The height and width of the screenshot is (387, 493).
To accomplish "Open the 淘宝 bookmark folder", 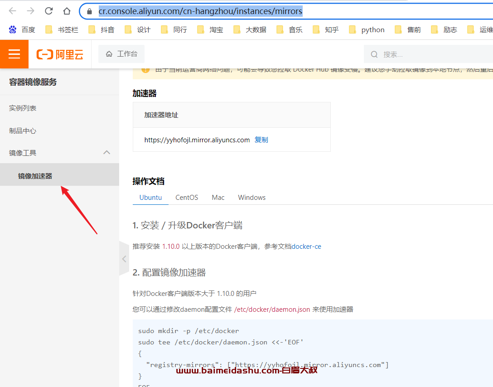I will (x=210, y=29).
